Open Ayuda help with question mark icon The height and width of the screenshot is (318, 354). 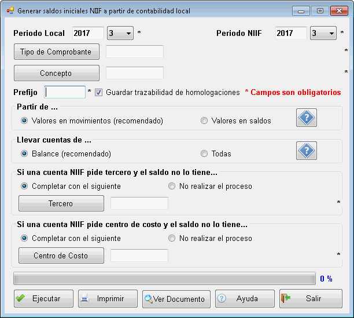pos(244,299)
